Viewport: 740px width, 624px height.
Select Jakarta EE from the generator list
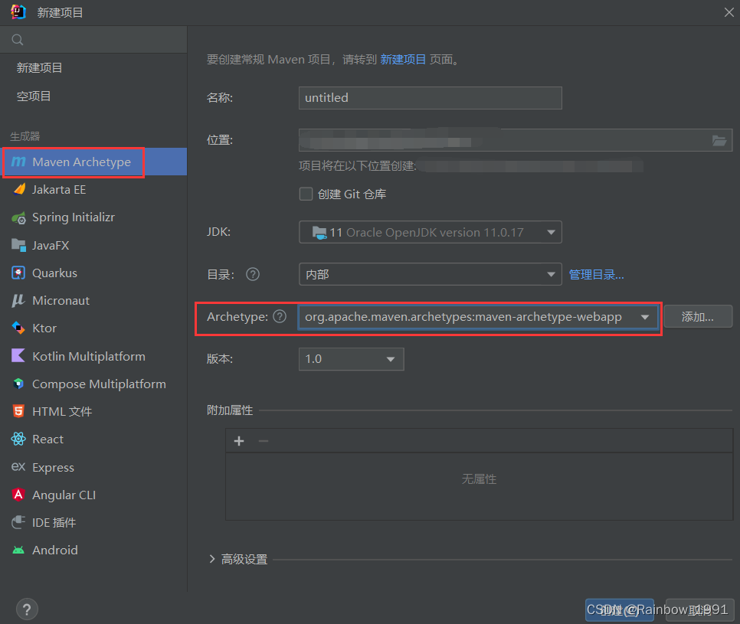(61, 189)
